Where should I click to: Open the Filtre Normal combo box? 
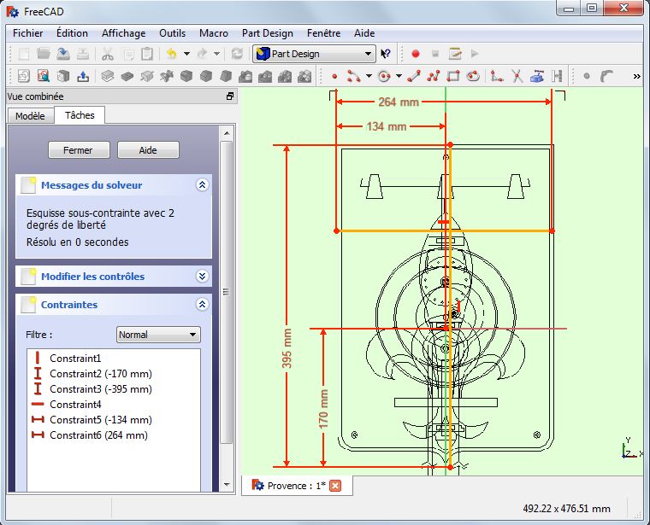click(158, 335)
